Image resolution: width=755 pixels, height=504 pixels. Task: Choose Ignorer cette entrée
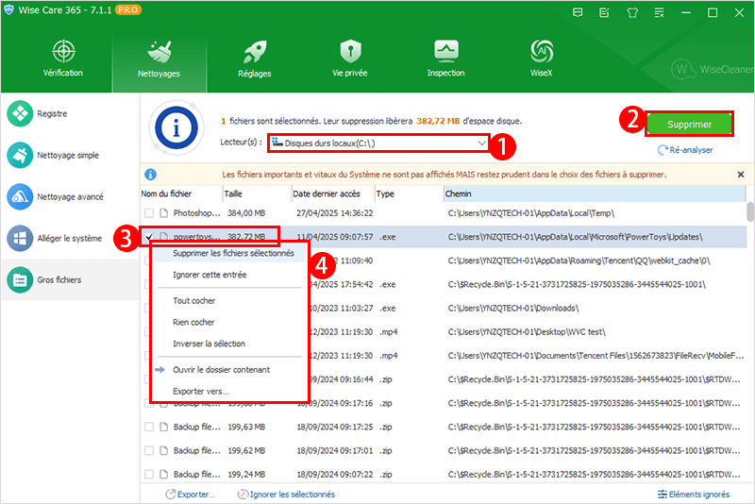[x=210, y=275]
